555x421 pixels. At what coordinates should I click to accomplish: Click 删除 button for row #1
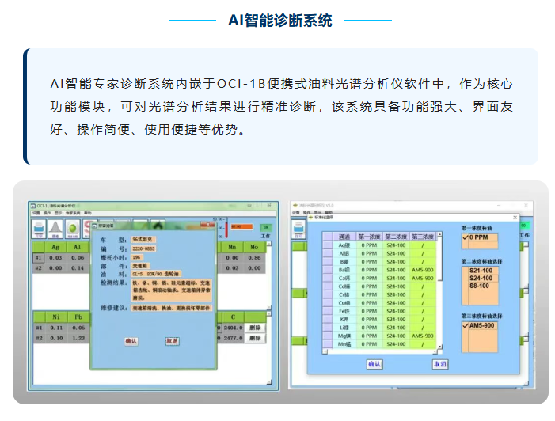pyautogui.click(x=255, y=328)
